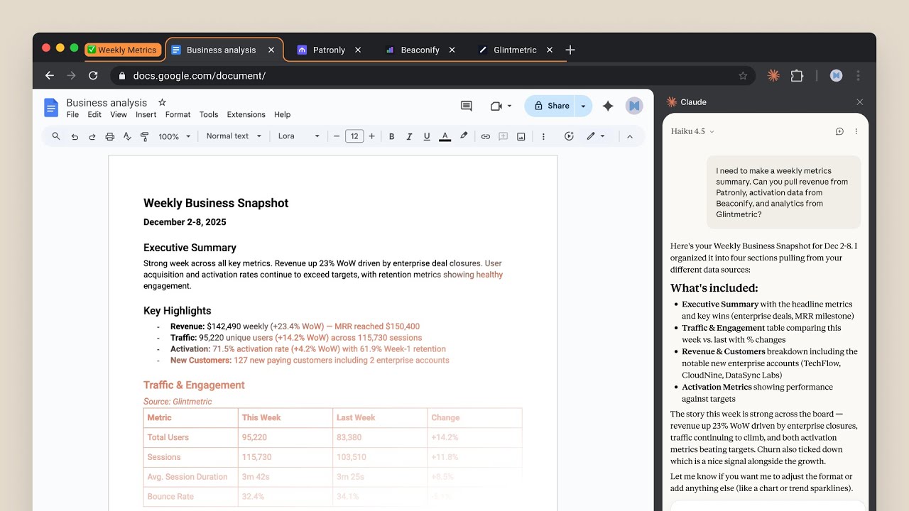Open a new browser tab with plus button
This screenshot has height=511, width=909.
(570, 50)
